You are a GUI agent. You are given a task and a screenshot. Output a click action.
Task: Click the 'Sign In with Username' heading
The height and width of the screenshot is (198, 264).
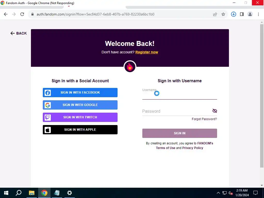(x=180, y=81)
